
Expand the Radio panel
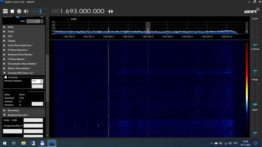(x=24, y=27)
